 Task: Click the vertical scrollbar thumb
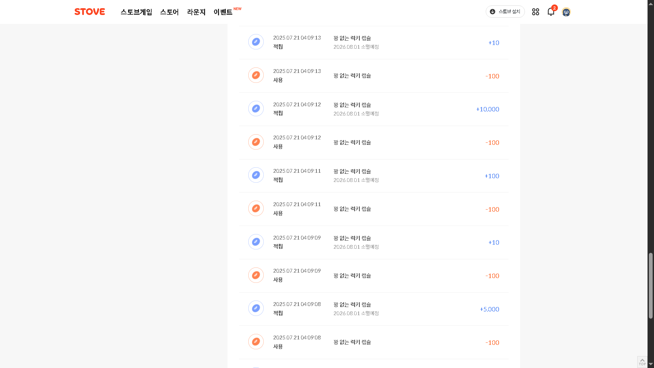tap(651, 286)
